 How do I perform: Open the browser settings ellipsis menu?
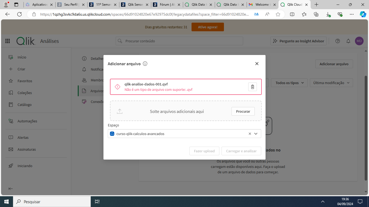pos(352,14)
